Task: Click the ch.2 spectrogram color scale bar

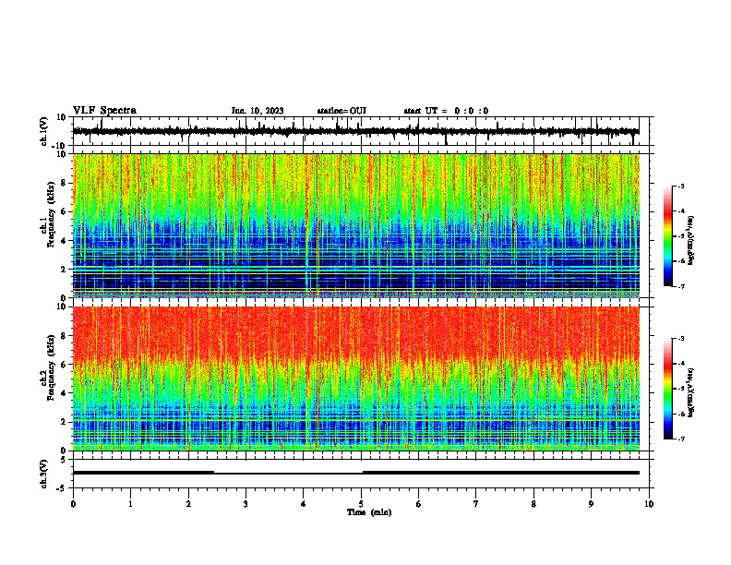Action: 668,389
